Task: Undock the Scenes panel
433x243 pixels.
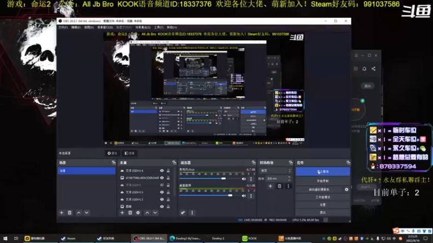Action: (114, 163)
